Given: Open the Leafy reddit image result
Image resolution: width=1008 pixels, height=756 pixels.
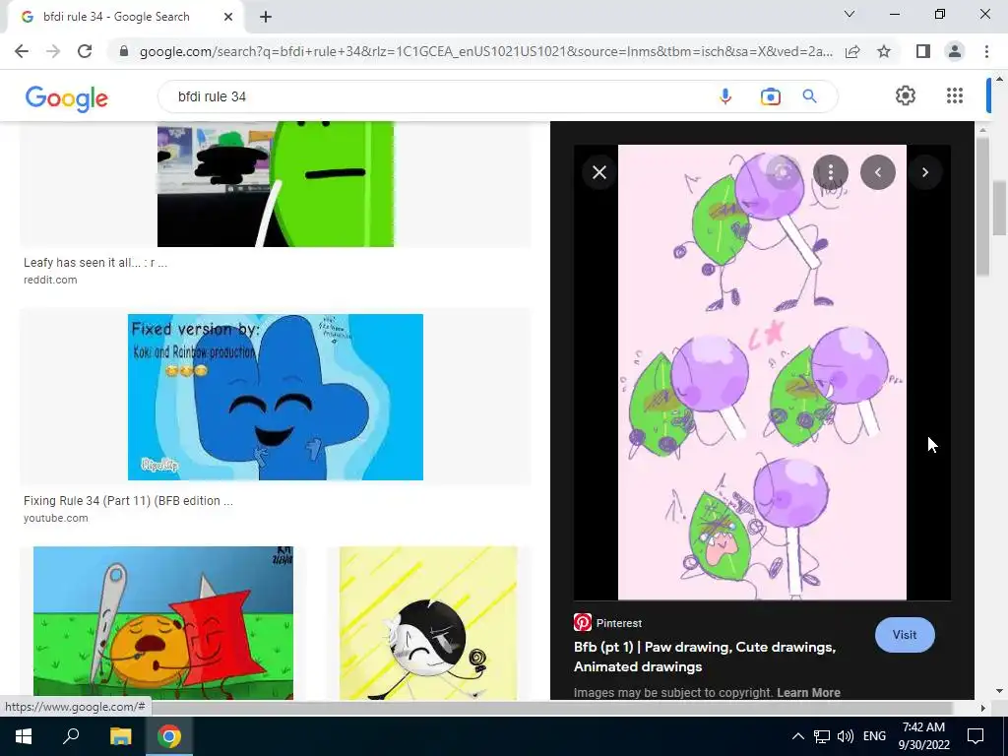Looking at the screenshot, I should [x=276, y=184].
